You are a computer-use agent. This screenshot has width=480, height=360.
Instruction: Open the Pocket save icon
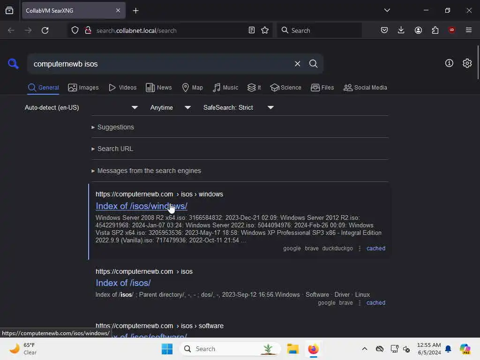pyautogui.click(x=384, y=30)
